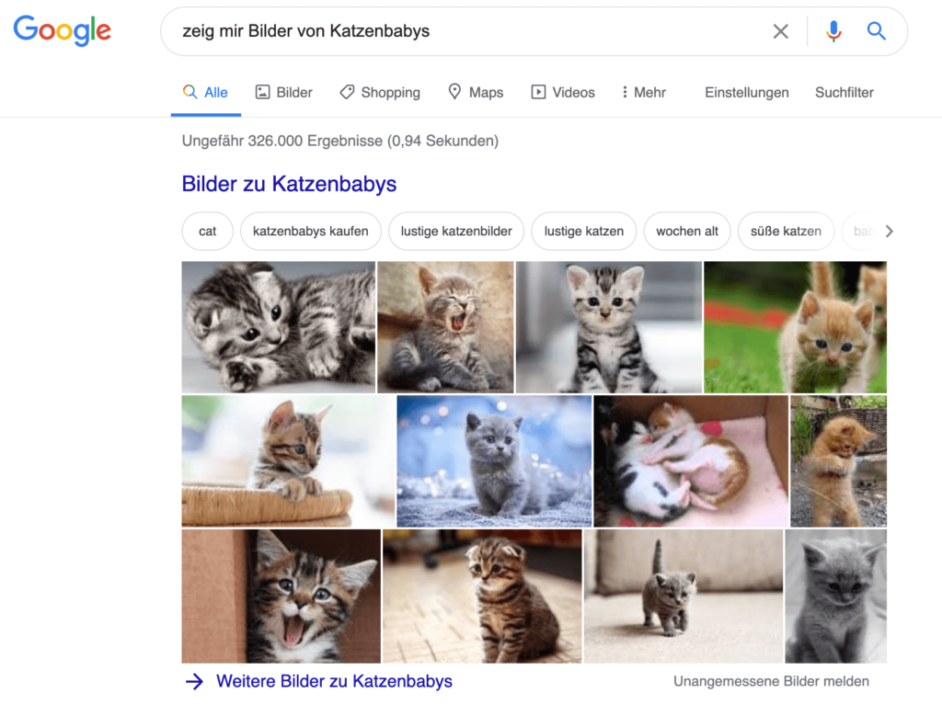Activate voice search via the microphone icon

pyautogui.click(x=833, y=30)
